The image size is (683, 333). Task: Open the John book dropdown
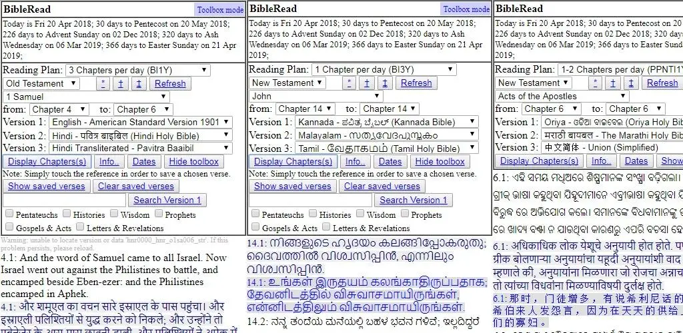click(x=315, y=96)
